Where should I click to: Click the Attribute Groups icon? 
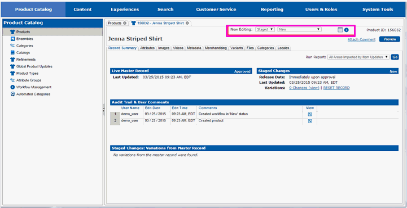pyautogui.click(x=12, y=80)
